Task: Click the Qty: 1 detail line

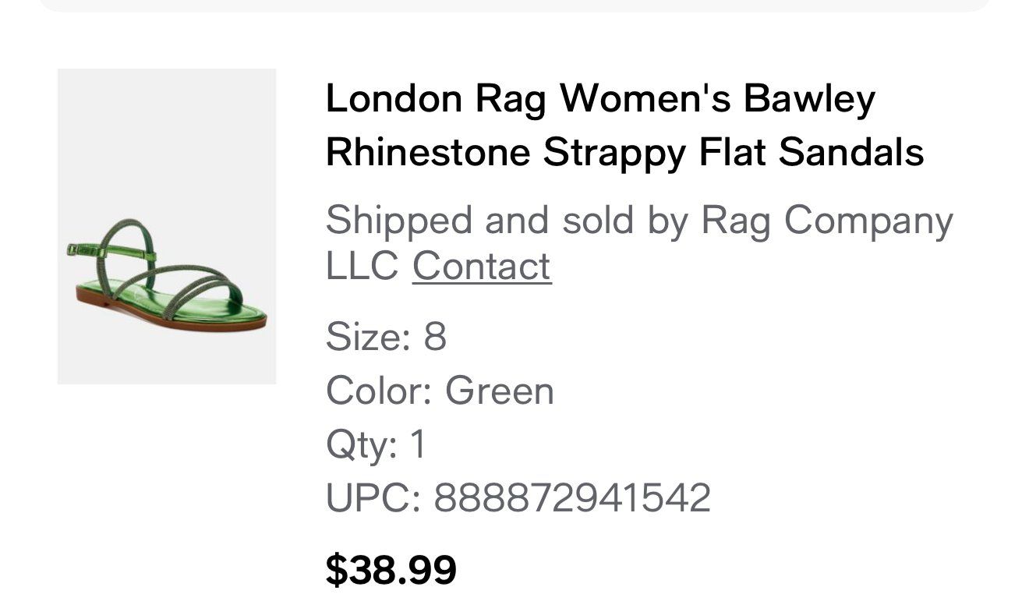Action: [377, 445]
